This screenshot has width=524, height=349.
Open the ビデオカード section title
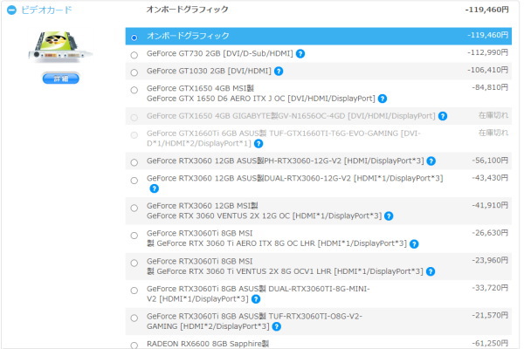(x=46, y=10)
